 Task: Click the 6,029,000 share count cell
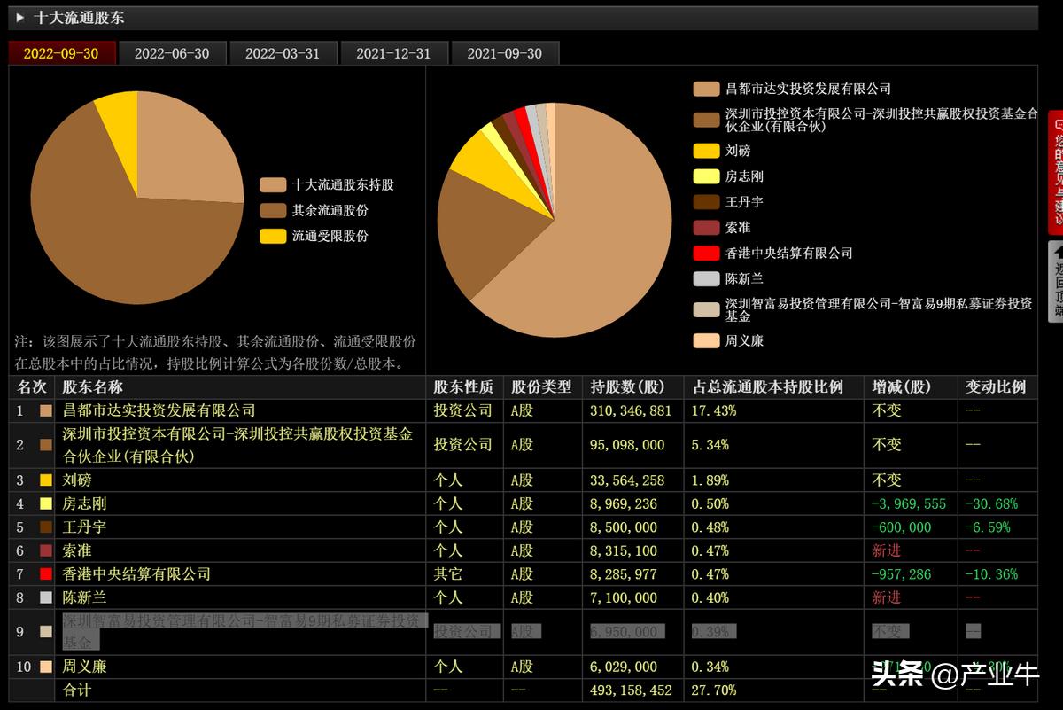click(x=624, y=667)
